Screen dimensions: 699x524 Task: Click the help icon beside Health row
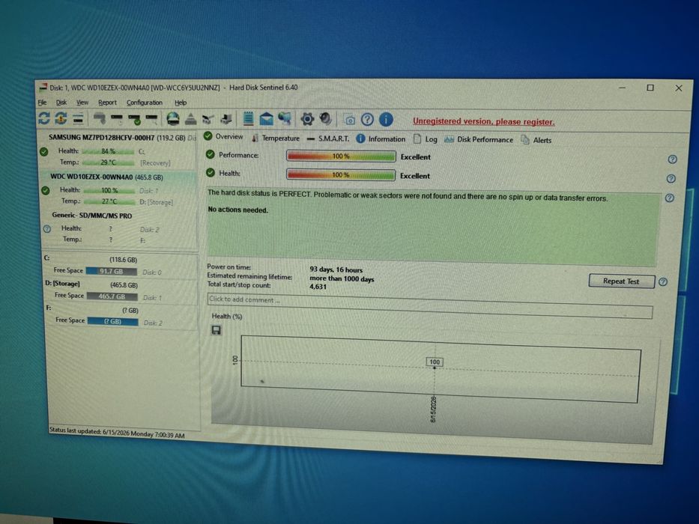(x=671, y=179)
